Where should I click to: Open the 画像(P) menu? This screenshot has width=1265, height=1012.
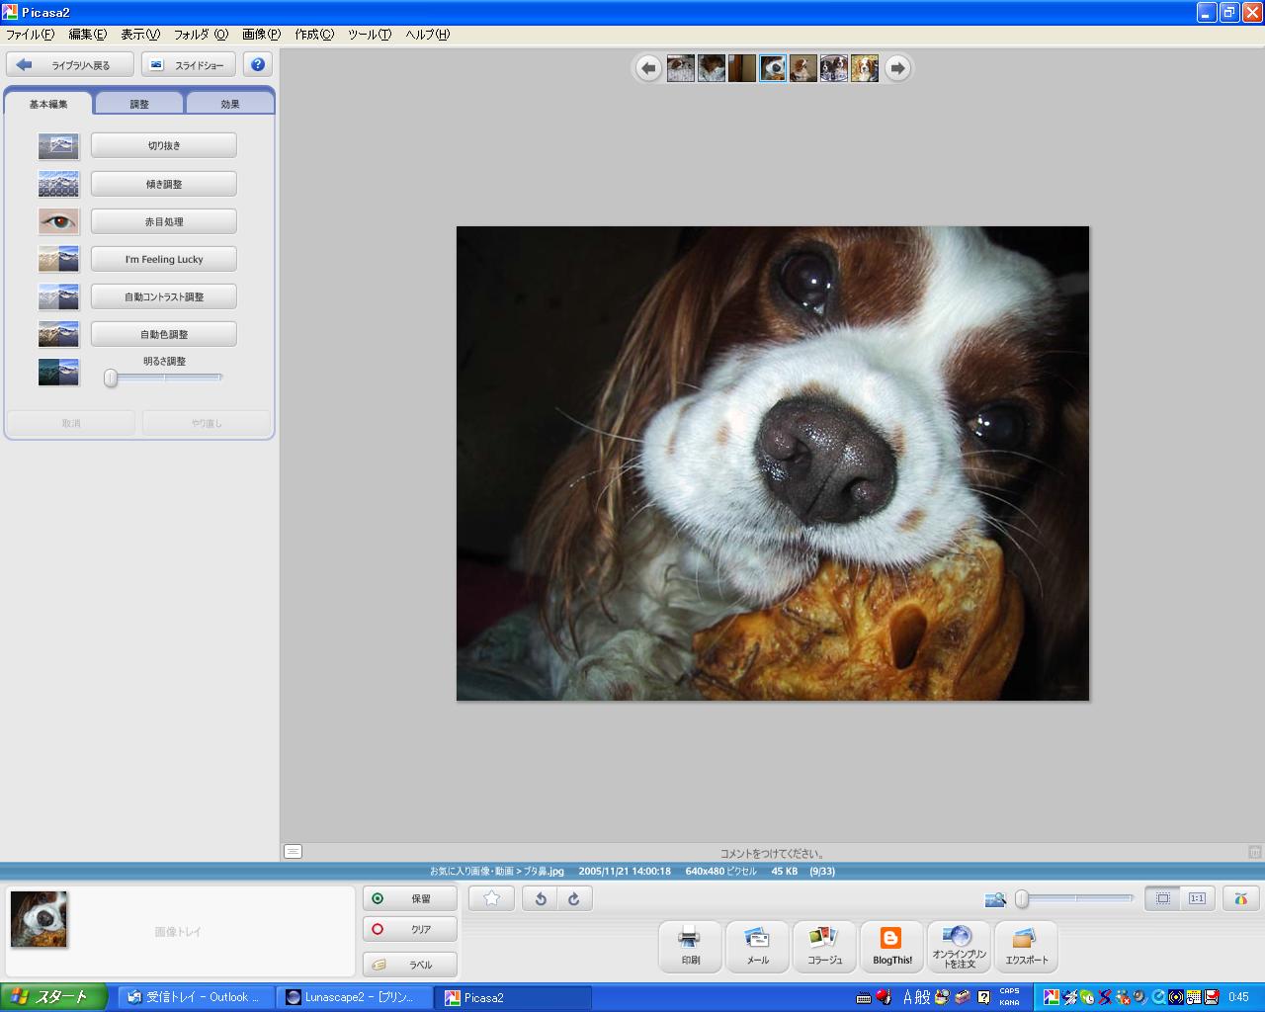(261, 34)
